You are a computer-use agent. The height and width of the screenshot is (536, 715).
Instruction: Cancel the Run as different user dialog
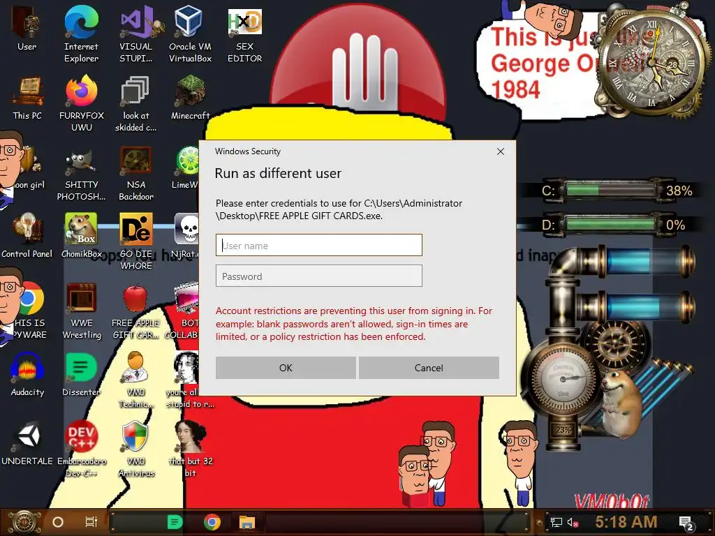coord(429,368)
